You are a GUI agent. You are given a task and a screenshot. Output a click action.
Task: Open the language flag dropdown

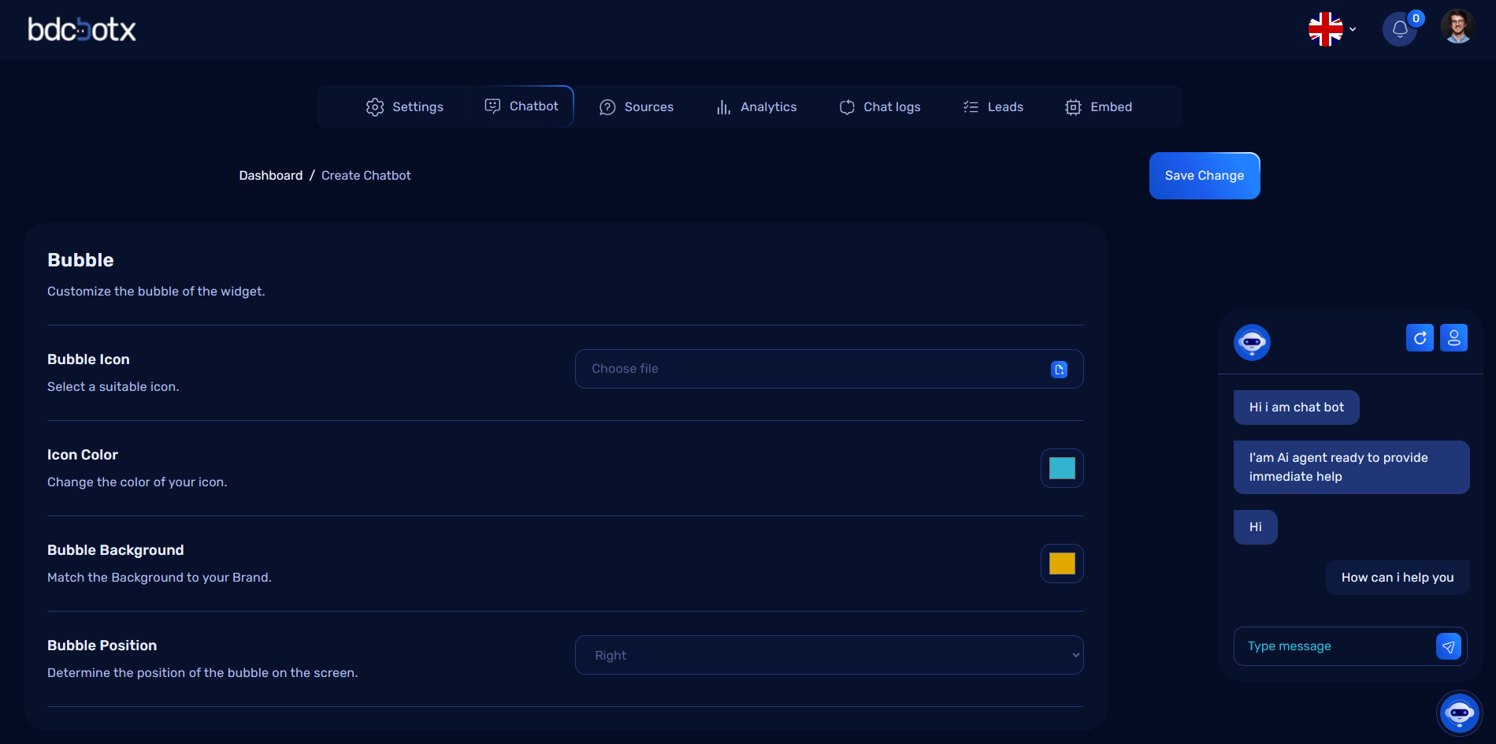point(1331,29)
